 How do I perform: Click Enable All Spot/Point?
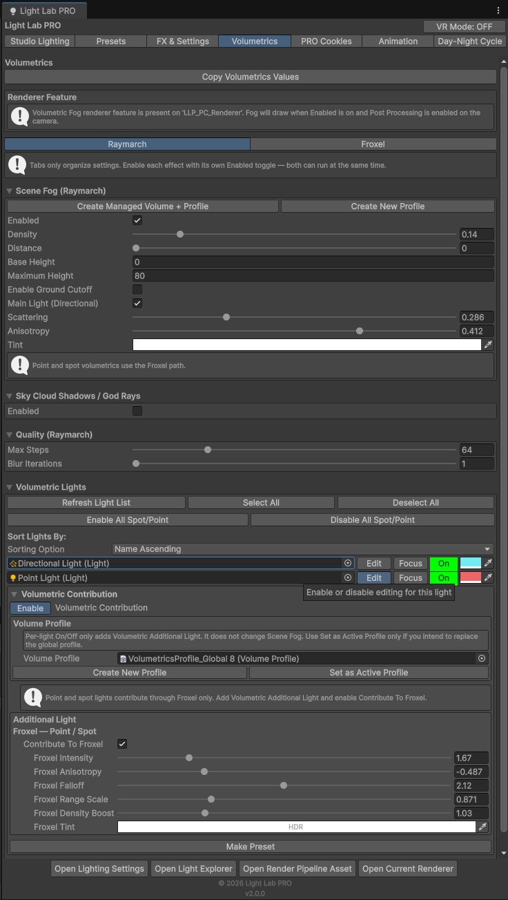[128, 520]
